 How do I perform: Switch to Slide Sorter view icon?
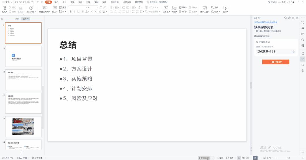[x=243, y=158]
